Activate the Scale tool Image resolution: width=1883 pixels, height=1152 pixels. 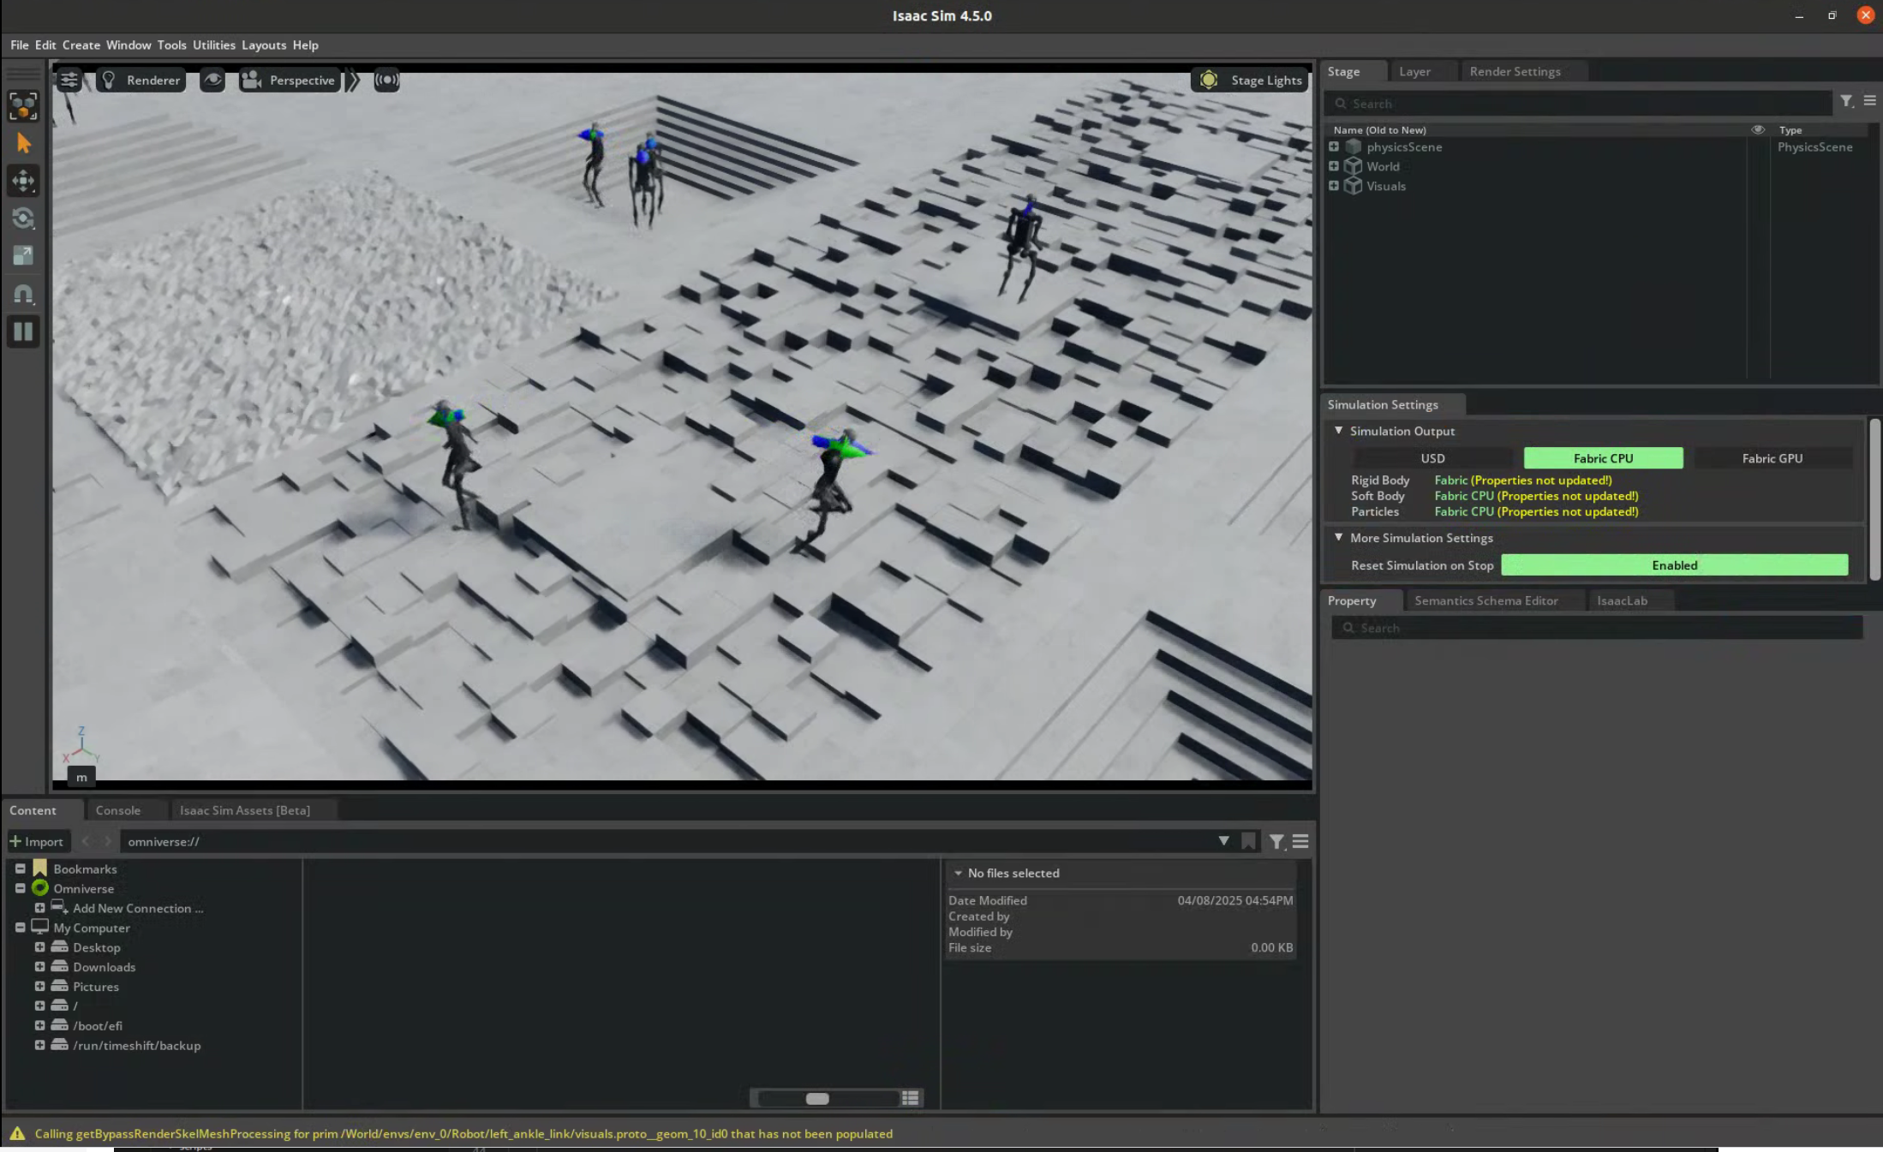click(x=23, y=255)
